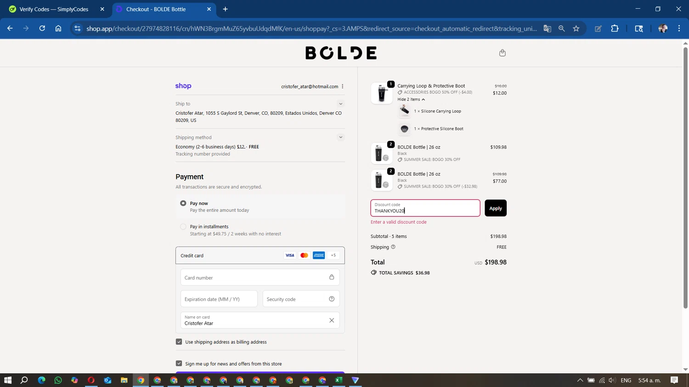
Task: Click the Discount code input field
Action: coord(425,208)
